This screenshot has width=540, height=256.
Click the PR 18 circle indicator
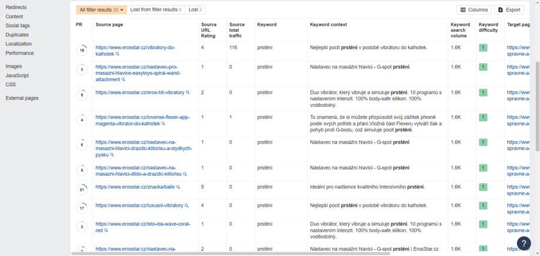[82, 50]
